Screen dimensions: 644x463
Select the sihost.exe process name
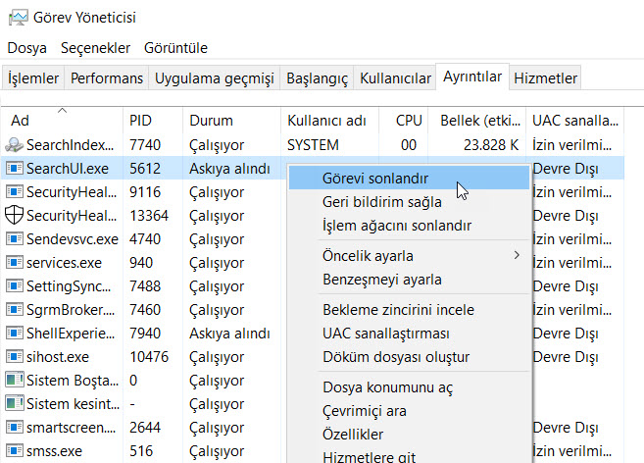pyautogui.click(x=58, y=357)
